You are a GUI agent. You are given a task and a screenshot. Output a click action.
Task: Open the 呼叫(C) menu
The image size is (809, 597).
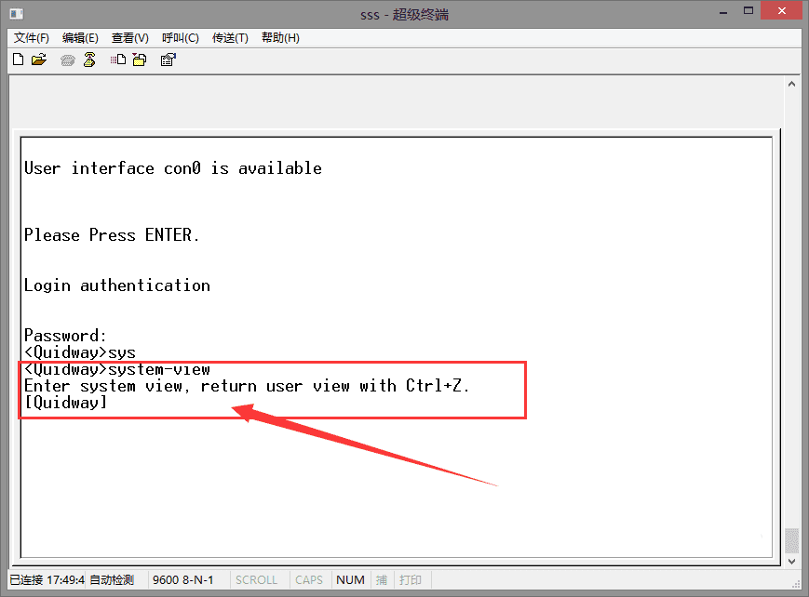(x=180, y=37)
